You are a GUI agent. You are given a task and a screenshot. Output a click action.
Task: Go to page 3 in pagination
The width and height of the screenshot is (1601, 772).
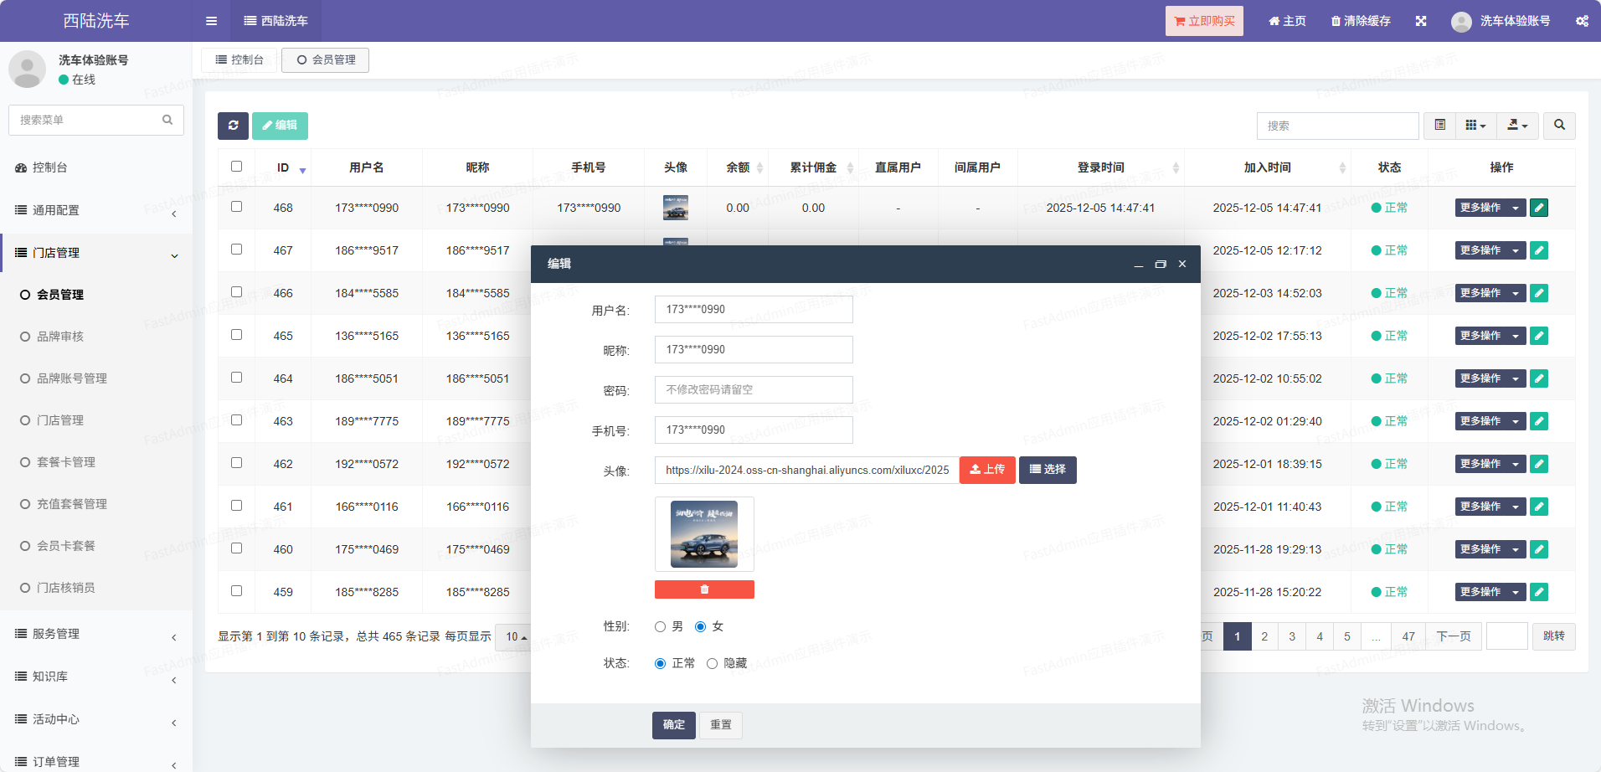(x=1292, y=636)
